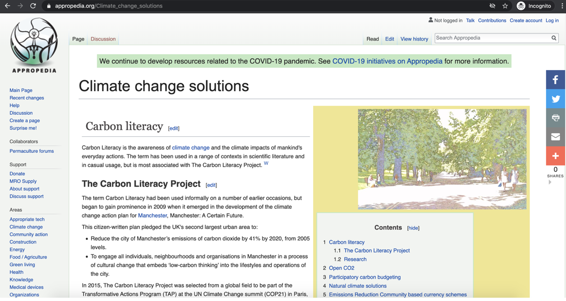
Task: Click the search magnifier icon
Action: tap(554, 38)
